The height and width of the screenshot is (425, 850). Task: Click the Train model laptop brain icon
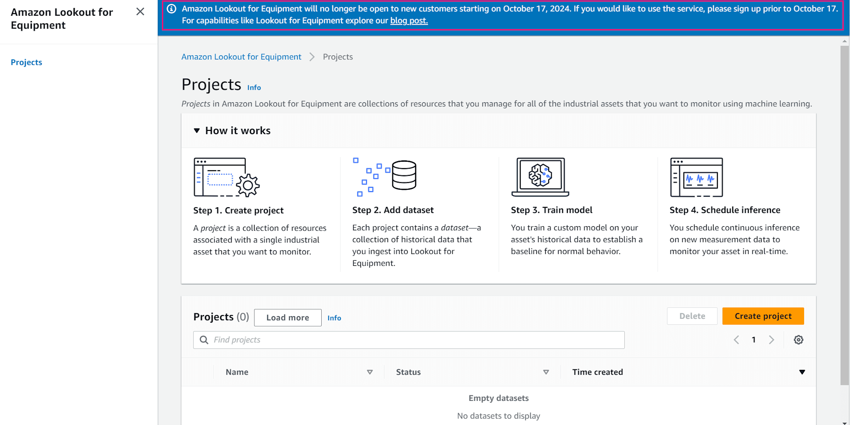tap(540, 177)
